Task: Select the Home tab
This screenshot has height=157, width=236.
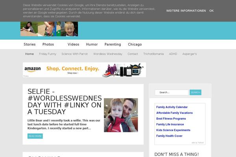Action: 29,54
